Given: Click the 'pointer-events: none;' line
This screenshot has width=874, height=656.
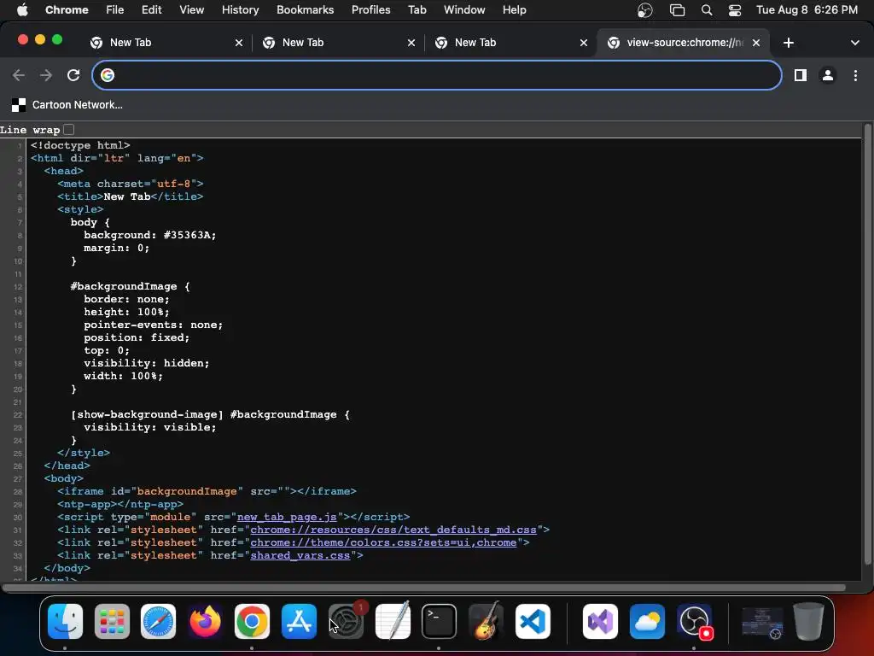Looking at the screenshot, I should pos(154,325).
